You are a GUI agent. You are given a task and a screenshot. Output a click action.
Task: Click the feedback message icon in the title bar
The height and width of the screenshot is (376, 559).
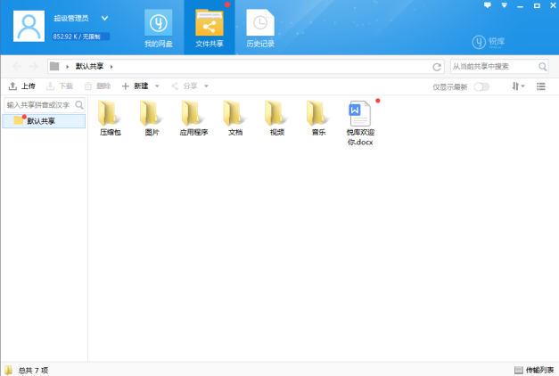coord(488,5)
